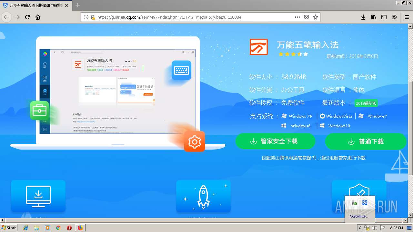Click the 2019最新版 green badge
The width and height of the screenshot is (413, 232).
click(x=366, y=103)
